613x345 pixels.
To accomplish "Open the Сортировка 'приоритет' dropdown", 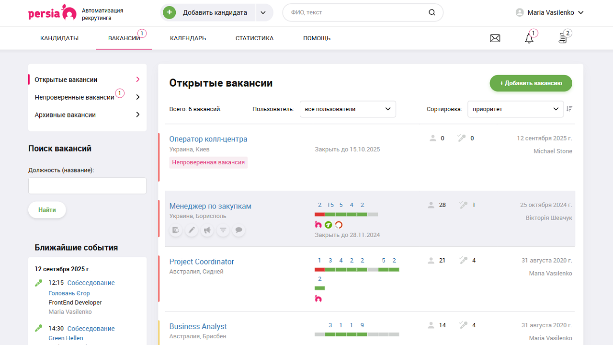I will [515, 109].
